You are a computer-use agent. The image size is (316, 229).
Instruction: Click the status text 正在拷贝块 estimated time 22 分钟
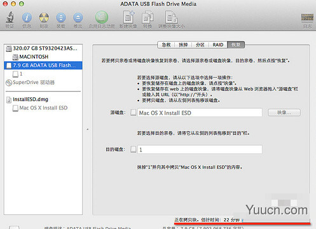tap(207, 220)
